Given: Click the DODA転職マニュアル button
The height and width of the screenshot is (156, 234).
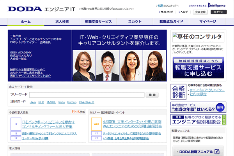Looking at the screenshot, I should point(199,152).
